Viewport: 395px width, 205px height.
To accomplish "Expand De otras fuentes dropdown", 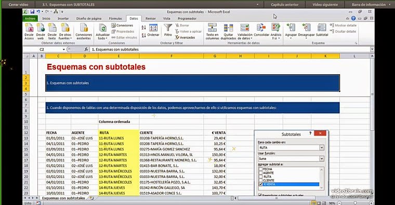I will point(71,38).
